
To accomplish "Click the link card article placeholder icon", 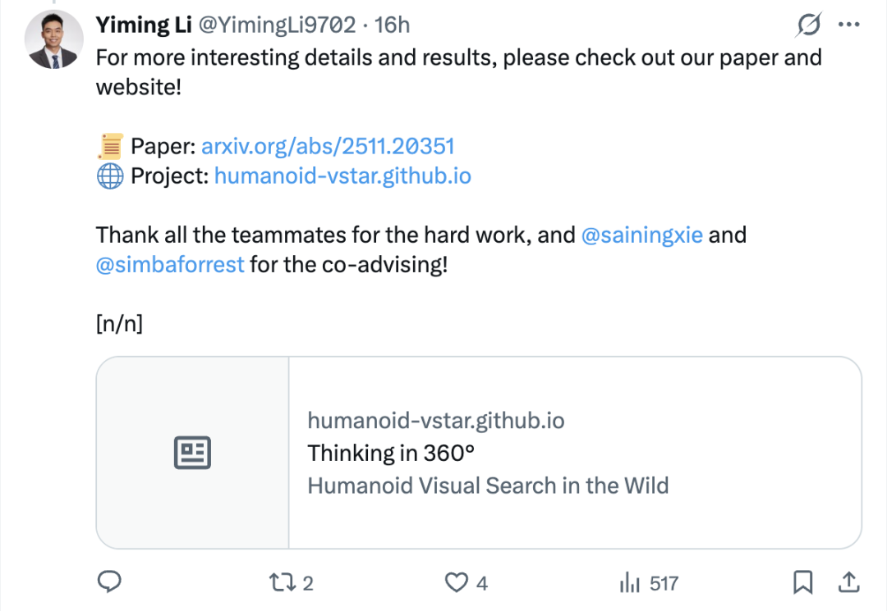I will click(192, 453).
